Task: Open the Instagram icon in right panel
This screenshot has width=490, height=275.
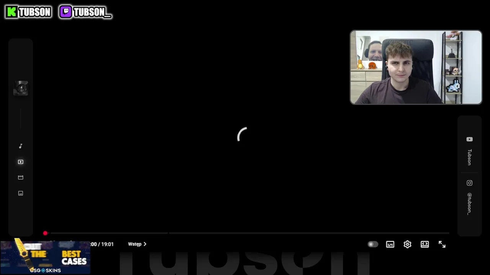Action: point(469,183)
